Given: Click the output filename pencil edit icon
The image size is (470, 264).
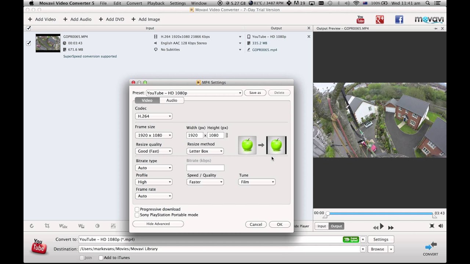Looking at the screenshot, I should [249, 50].
